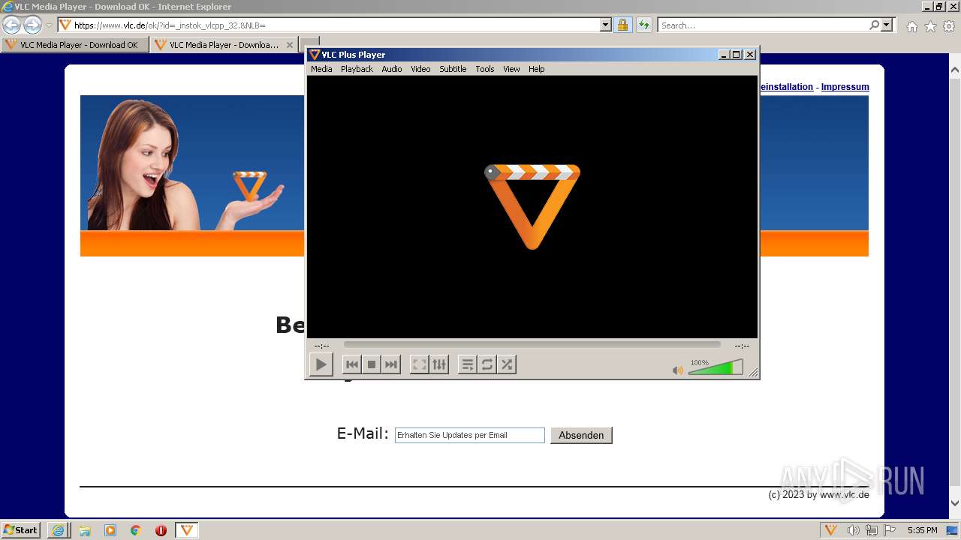Screen dimensions: 961x540
Task: Close the second browser tab
Action: click(290, 45)
